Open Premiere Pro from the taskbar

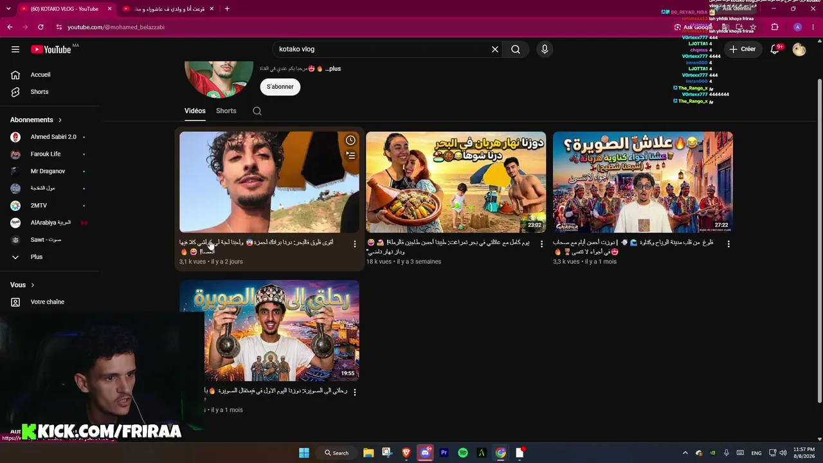pyautogui.click(x=444, y=453)
